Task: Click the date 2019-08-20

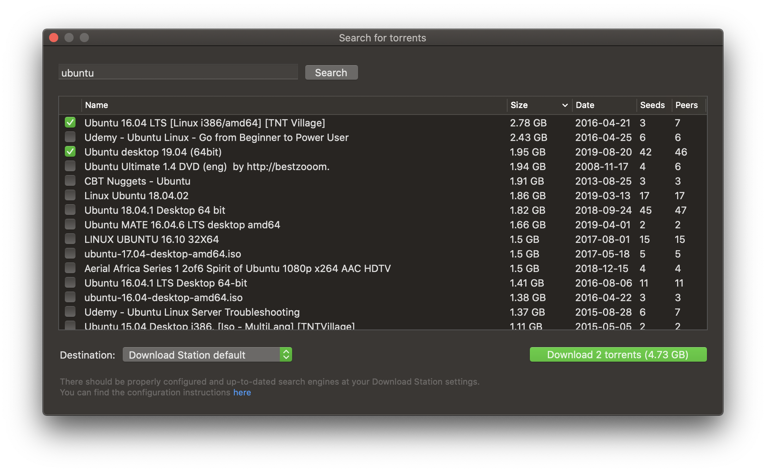Action: click(603, 152)
